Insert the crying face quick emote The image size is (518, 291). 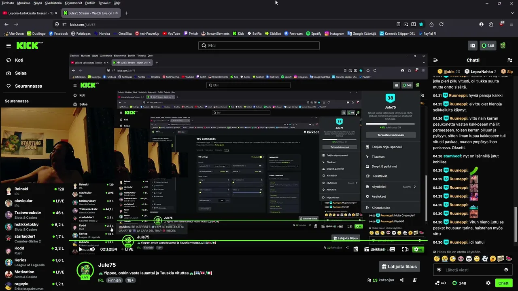pyautogui.click(x=444, y=259)
